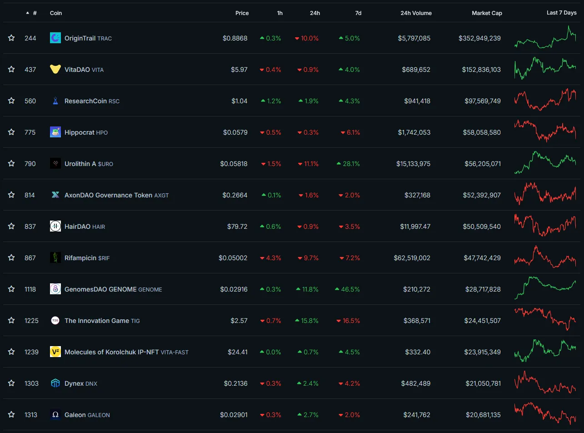Sort by Market Cap header

[x=487, y=13]
